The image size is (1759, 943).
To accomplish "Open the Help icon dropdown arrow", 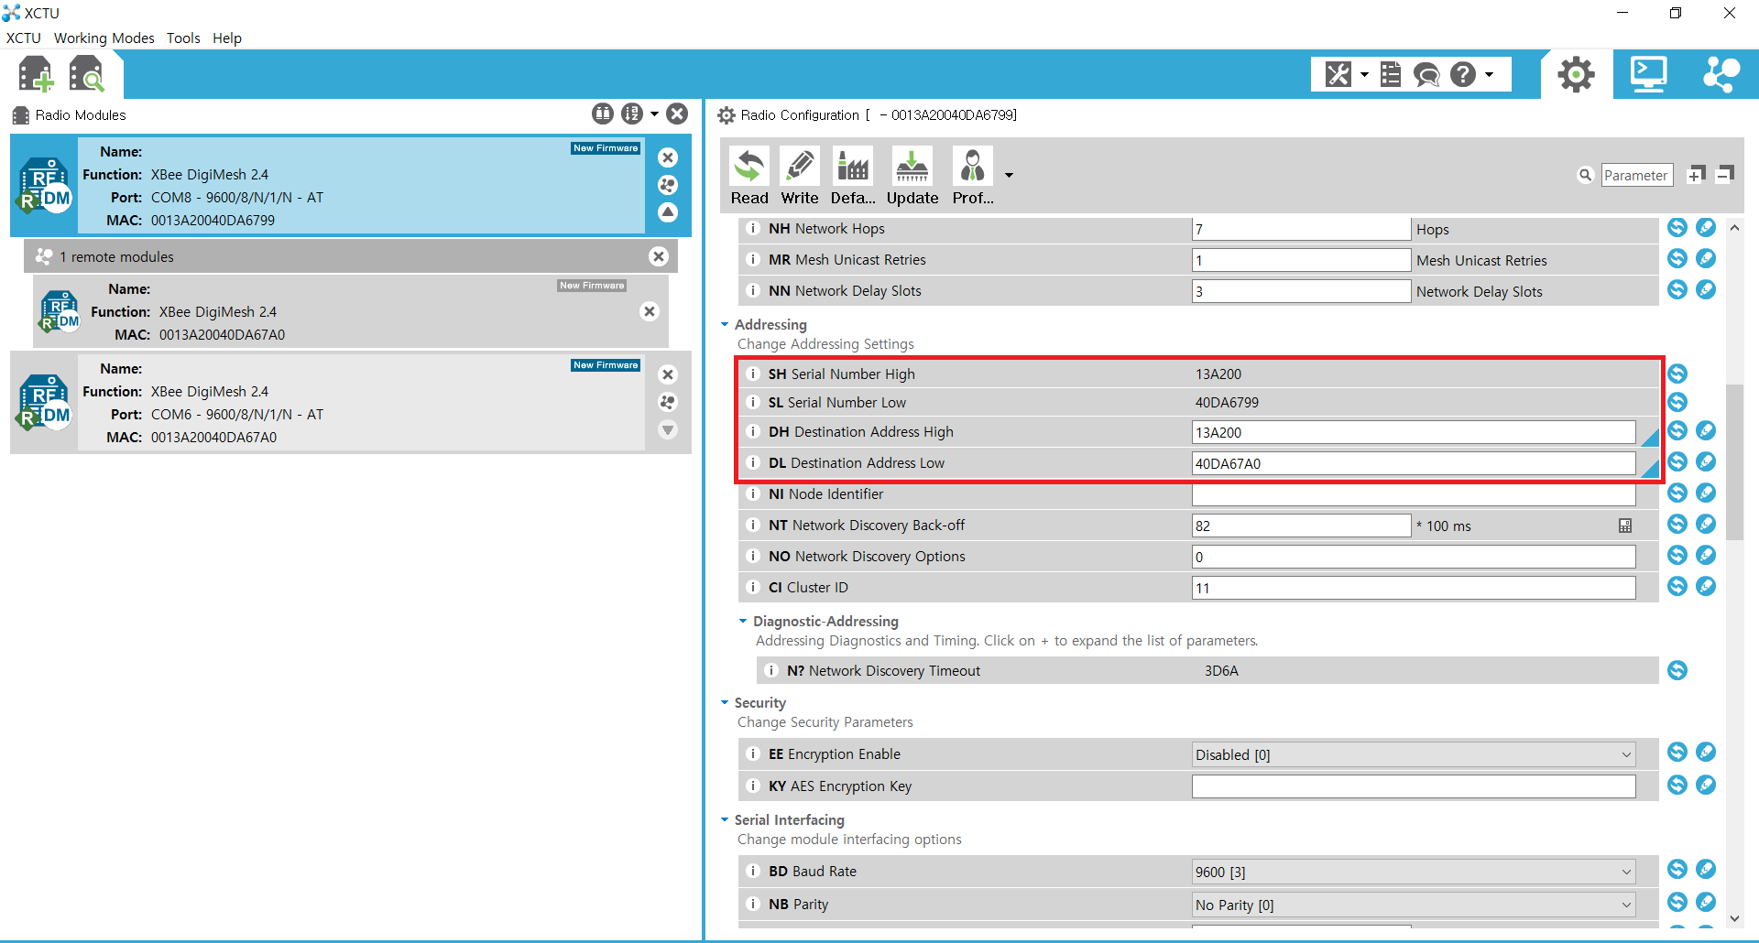I will (x=1490, y=75).
